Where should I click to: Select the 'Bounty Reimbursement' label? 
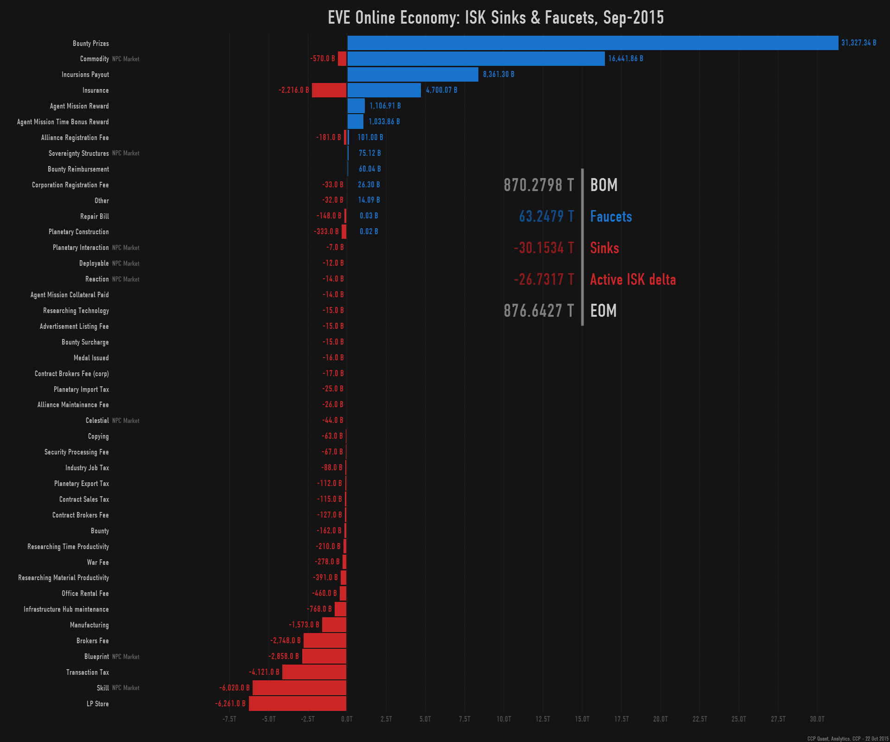pos(78,169)
